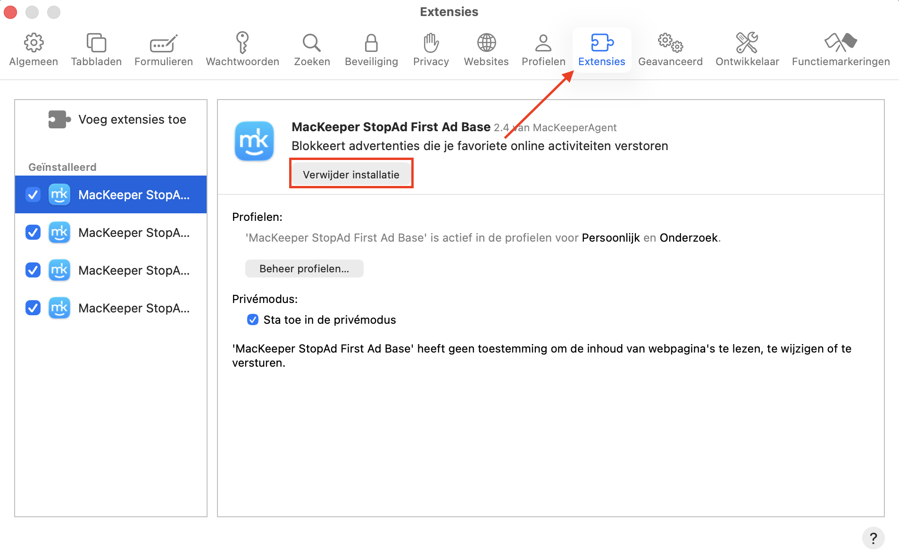
Task: Click the MacKeeper icon in the selected extension row
Action: (59, 194)
